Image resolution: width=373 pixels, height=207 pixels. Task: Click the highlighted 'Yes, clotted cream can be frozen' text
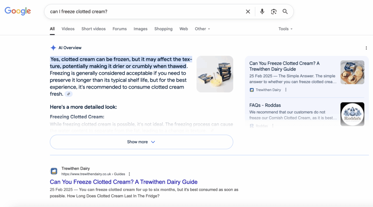point(121,62)
